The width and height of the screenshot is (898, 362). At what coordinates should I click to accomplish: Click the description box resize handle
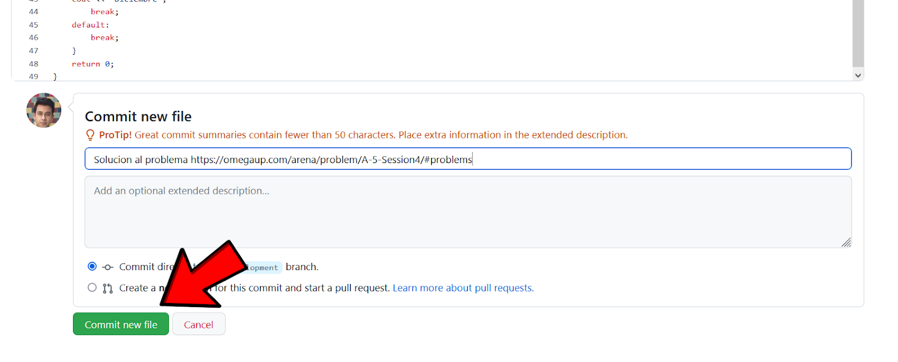(x=846, y=242)
